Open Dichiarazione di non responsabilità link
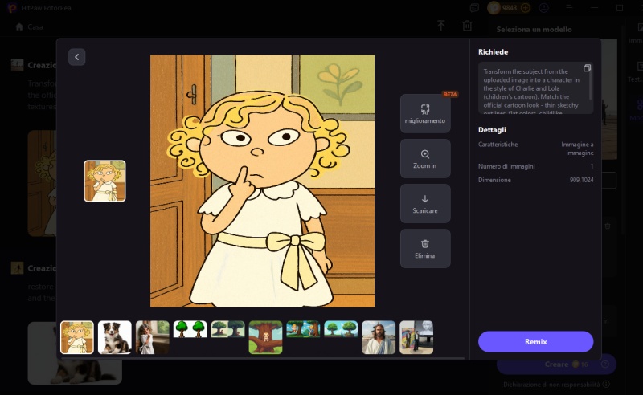Screen dimensions: 643x395 tap(551, 385)
